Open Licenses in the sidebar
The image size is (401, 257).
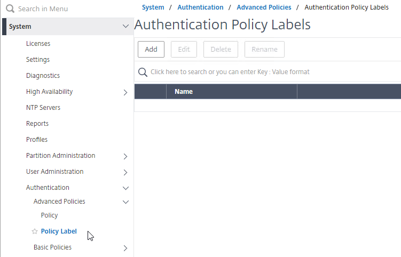[38, 44]
